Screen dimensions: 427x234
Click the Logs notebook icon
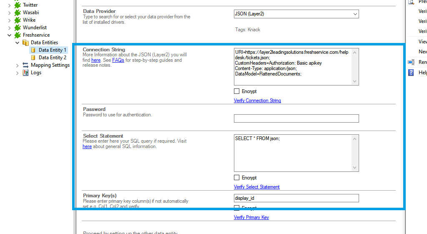tap(25, 73)
